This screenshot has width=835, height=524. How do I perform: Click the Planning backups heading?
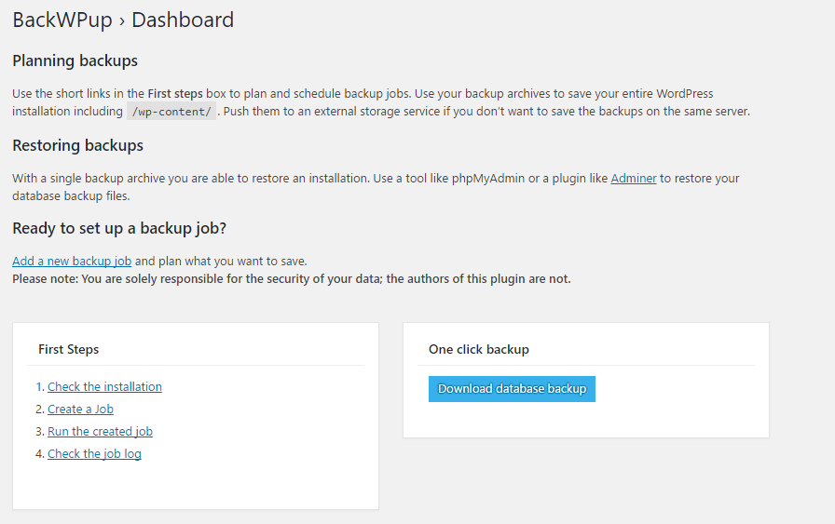pos(75,61)
